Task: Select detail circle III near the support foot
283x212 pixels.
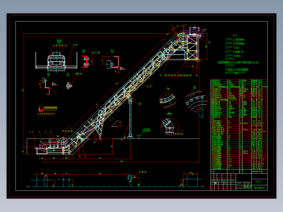Action: click(170, 126)
